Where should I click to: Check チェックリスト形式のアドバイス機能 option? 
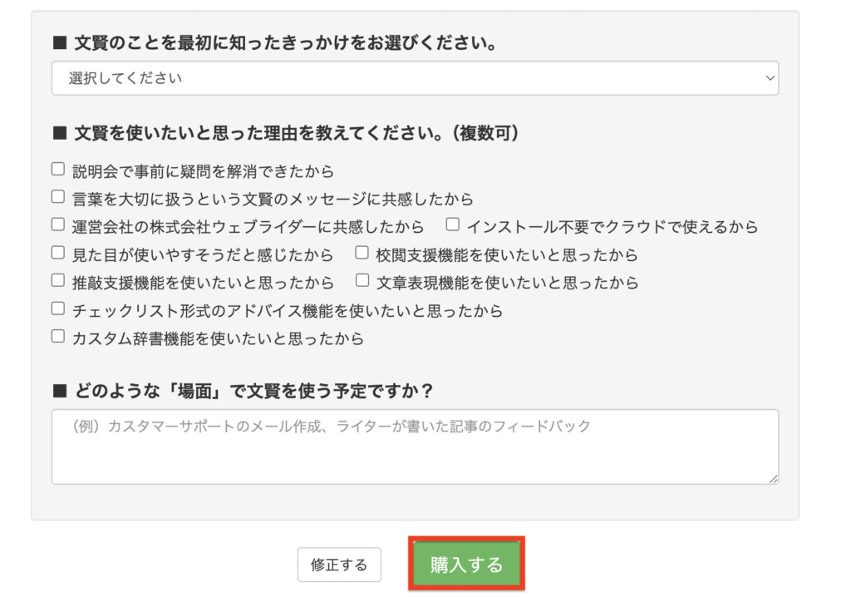pos(58,309)
